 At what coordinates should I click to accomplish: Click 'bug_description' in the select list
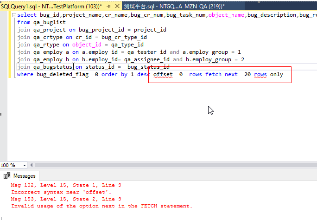click(x=272, y=15)
